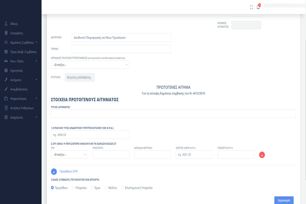Click the Εισηγήσεις document icon
The image size is (306, 204).
(6, 33)
